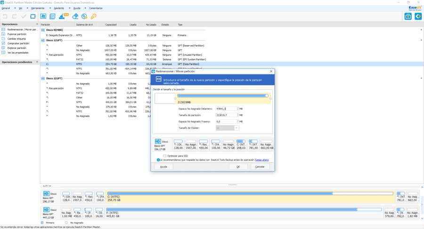The image size is (424, 229).
Task: Open the Tamaño de Clúster dropdown
Action: 236,128
